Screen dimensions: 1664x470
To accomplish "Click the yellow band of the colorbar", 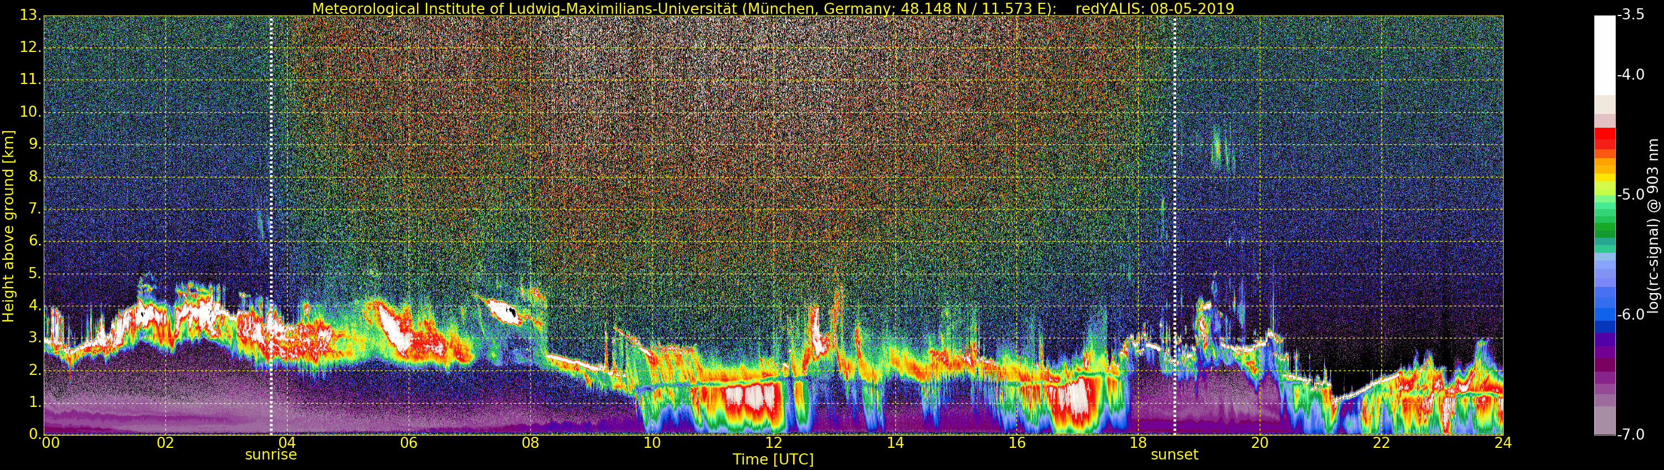I will coord(1605,177).
